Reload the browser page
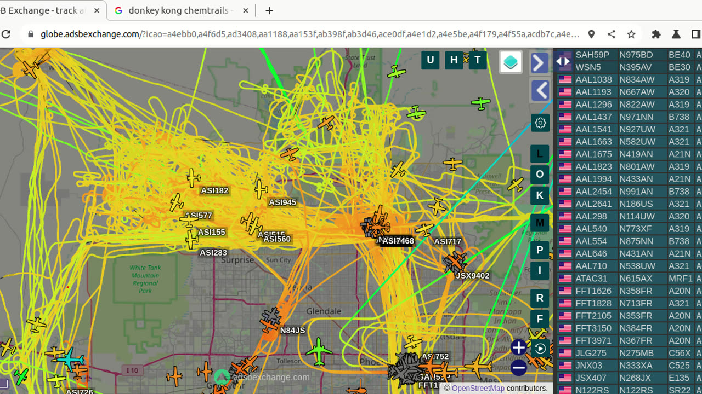This screenshot has width=702, height=394. [x=7, y=34]
